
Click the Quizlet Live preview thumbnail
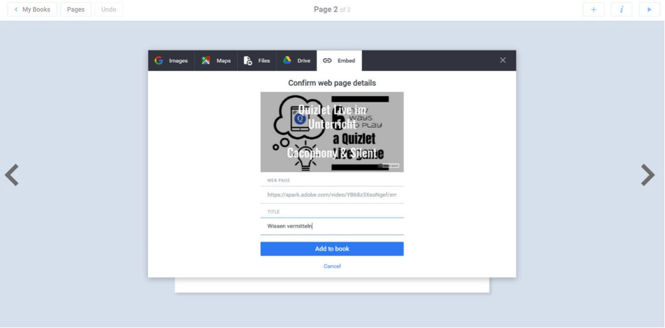coord(332,132)
